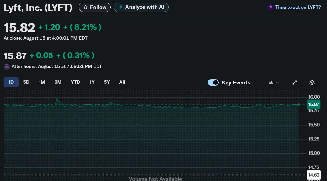Open the Time to act on LYFT link
The width and height of the screenshot is (327, 181).
click(298, 7)
